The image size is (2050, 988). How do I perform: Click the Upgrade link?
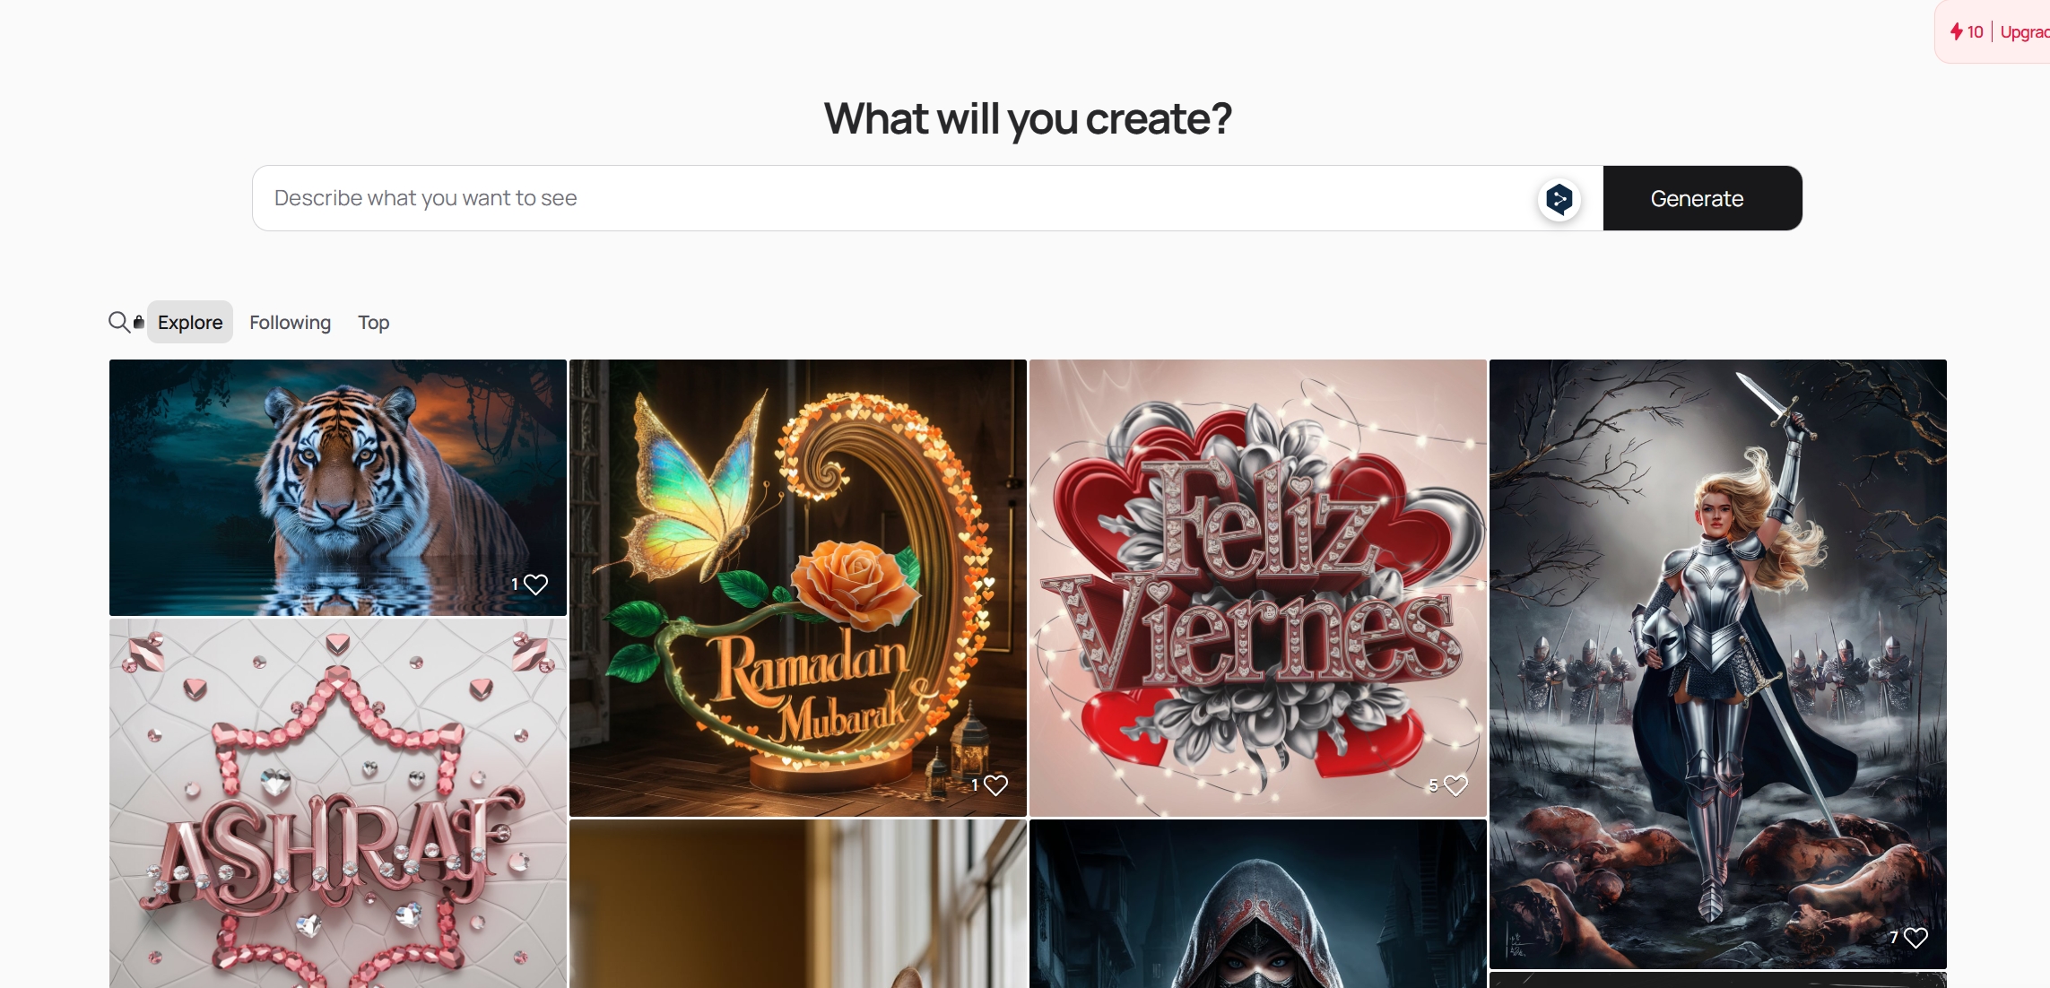point(2024,31)
